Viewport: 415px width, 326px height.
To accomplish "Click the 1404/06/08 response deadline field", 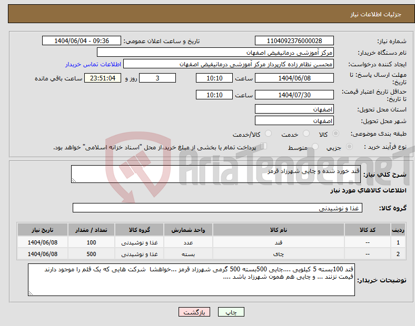I will click(x=294, y=78).
